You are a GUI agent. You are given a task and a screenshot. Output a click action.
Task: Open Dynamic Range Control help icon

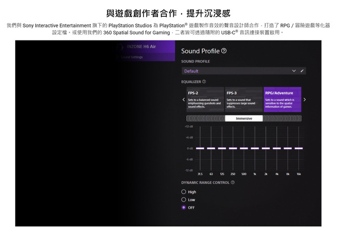pos(232,182)
